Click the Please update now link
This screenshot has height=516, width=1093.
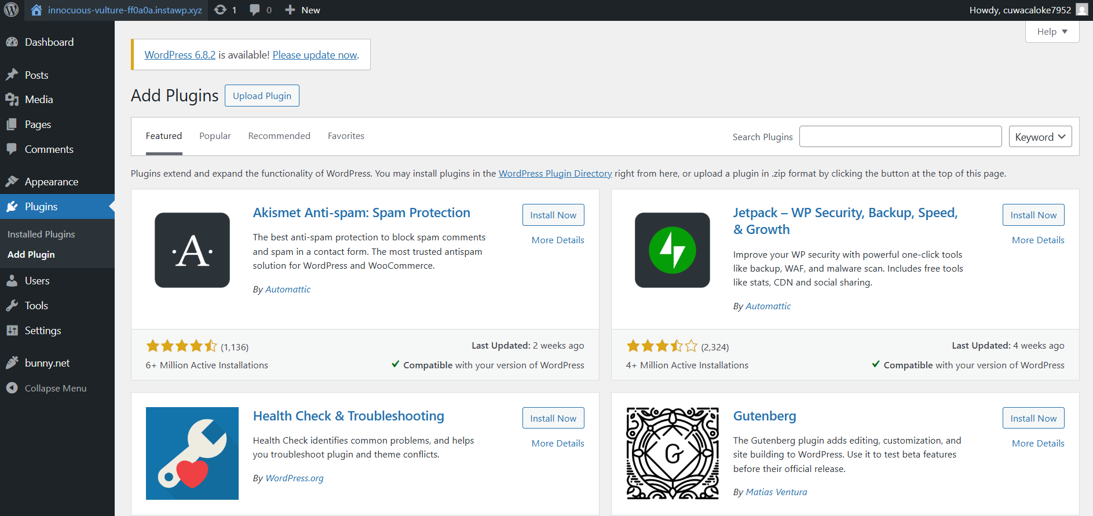pos(315,55)
